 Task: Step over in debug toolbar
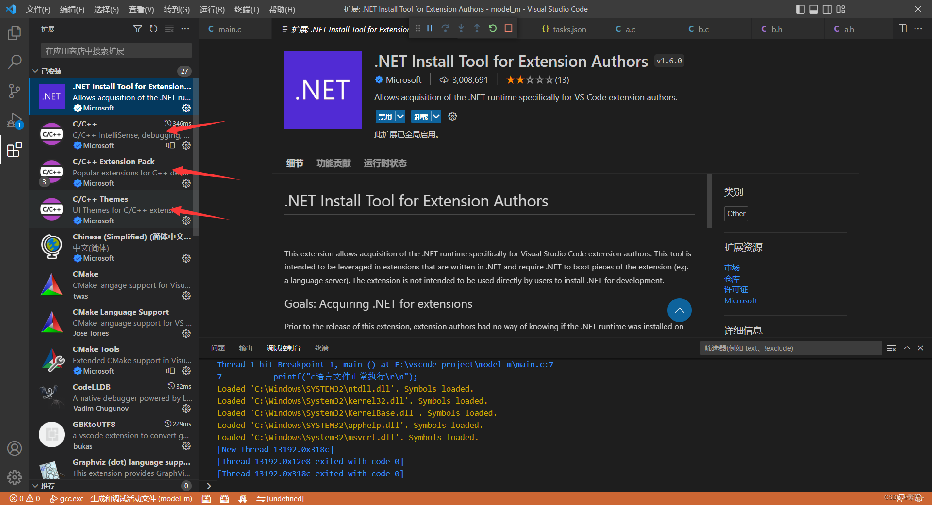coord(445,29)
